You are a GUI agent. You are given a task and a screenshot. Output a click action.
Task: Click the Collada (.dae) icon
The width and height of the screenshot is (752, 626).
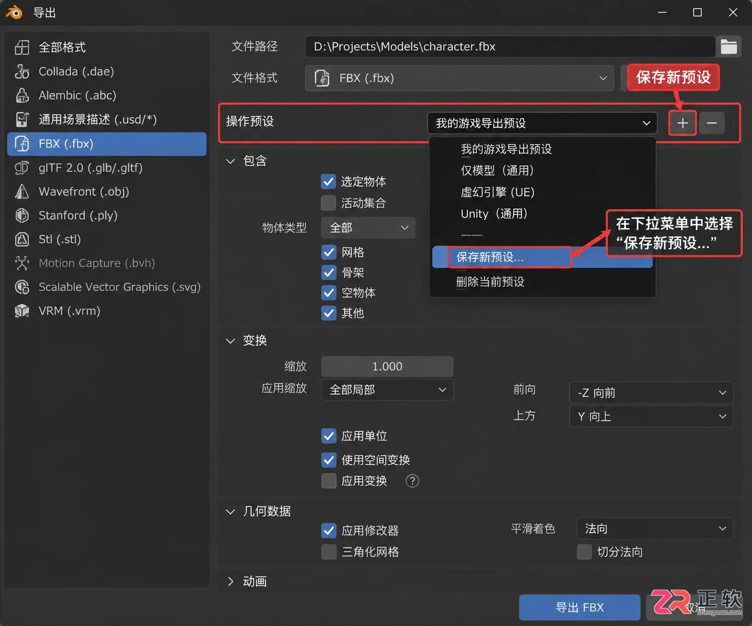[22, 72]
